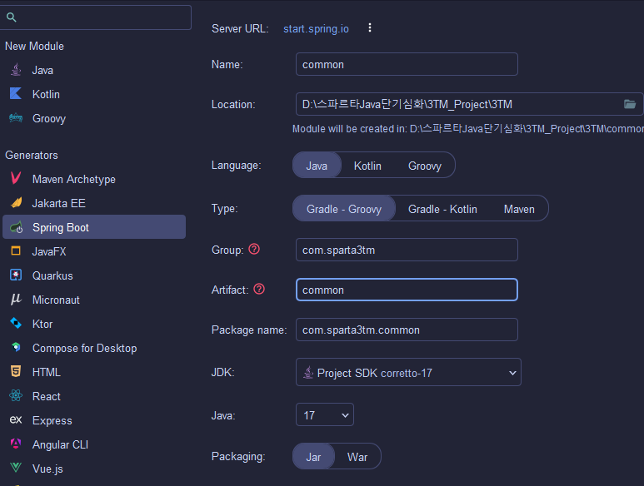This screenshot has width=644, height=486.
Task: Click the Package name field
Action: tap(407, 330)
